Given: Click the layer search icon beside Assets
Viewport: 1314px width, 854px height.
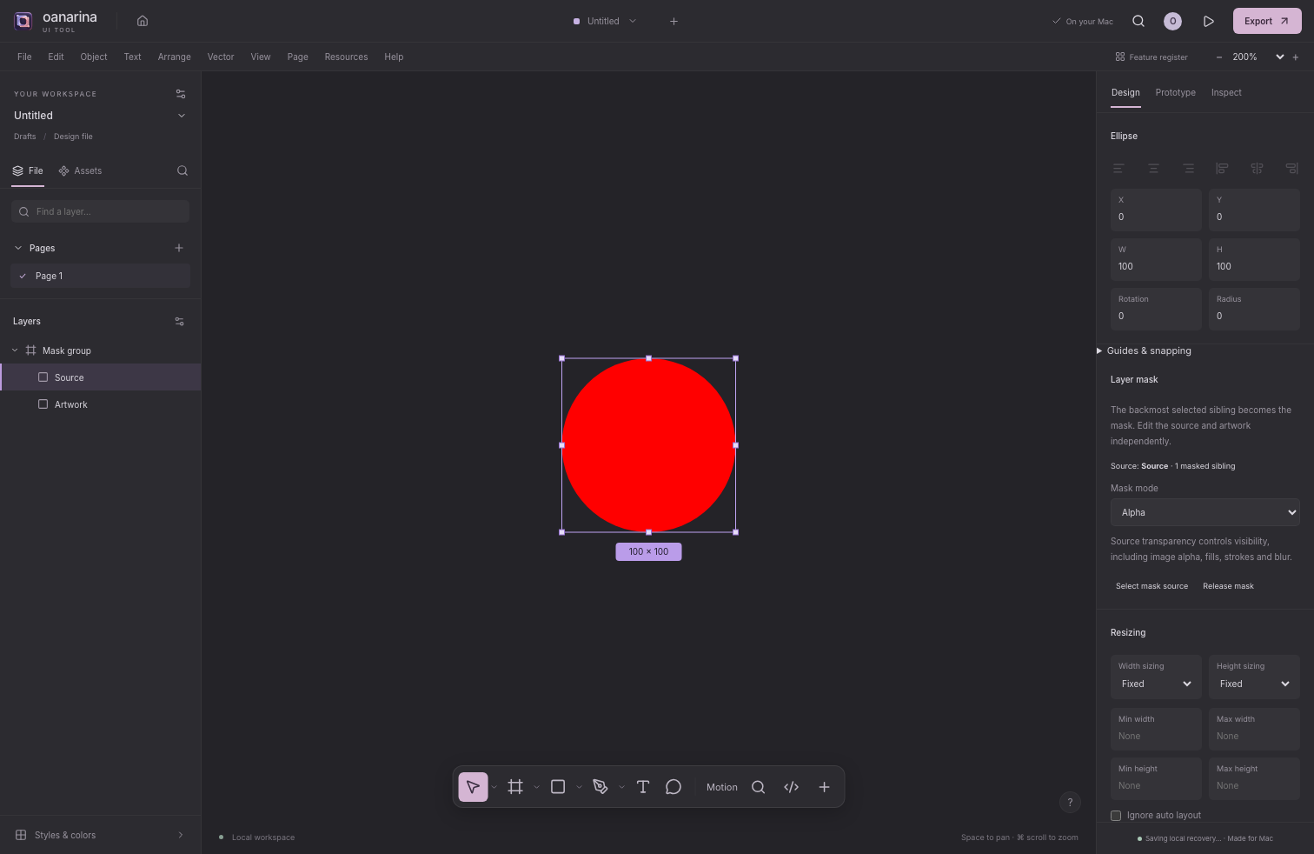Looking at the screenshot, I should click(x=182, y=170).
